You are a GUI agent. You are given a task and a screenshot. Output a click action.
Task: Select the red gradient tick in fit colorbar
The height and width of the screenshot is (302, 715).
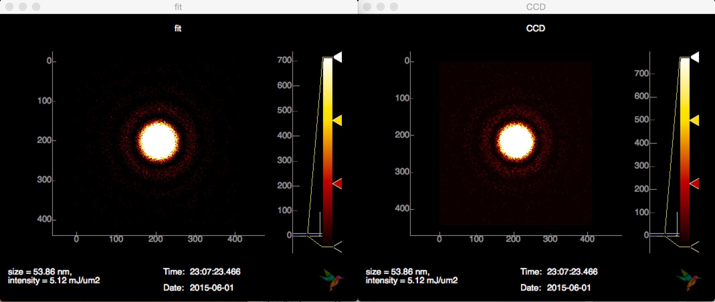[338, 183]
